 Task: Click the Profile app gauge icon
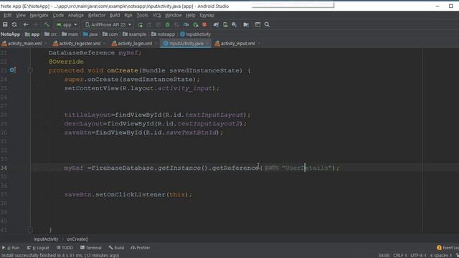click(x=186, y=24)
